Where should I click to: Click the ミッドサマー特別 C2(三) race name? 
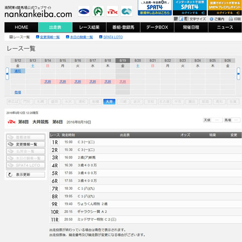tap(97, 219)
